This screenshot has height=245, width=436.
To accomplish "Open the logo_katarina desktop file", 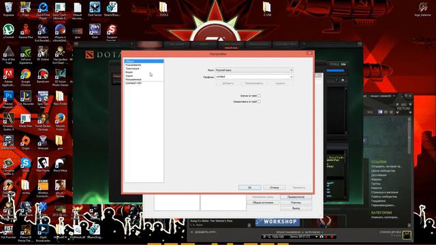I will (422, 9).
